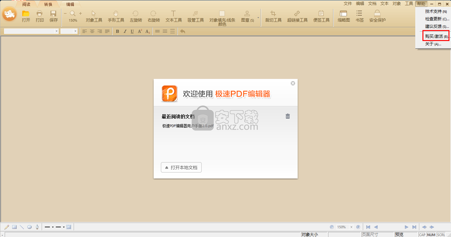Screen dimensions: 451x237
Task: Switch to the Read (阅读) tab
Action: 26,4
